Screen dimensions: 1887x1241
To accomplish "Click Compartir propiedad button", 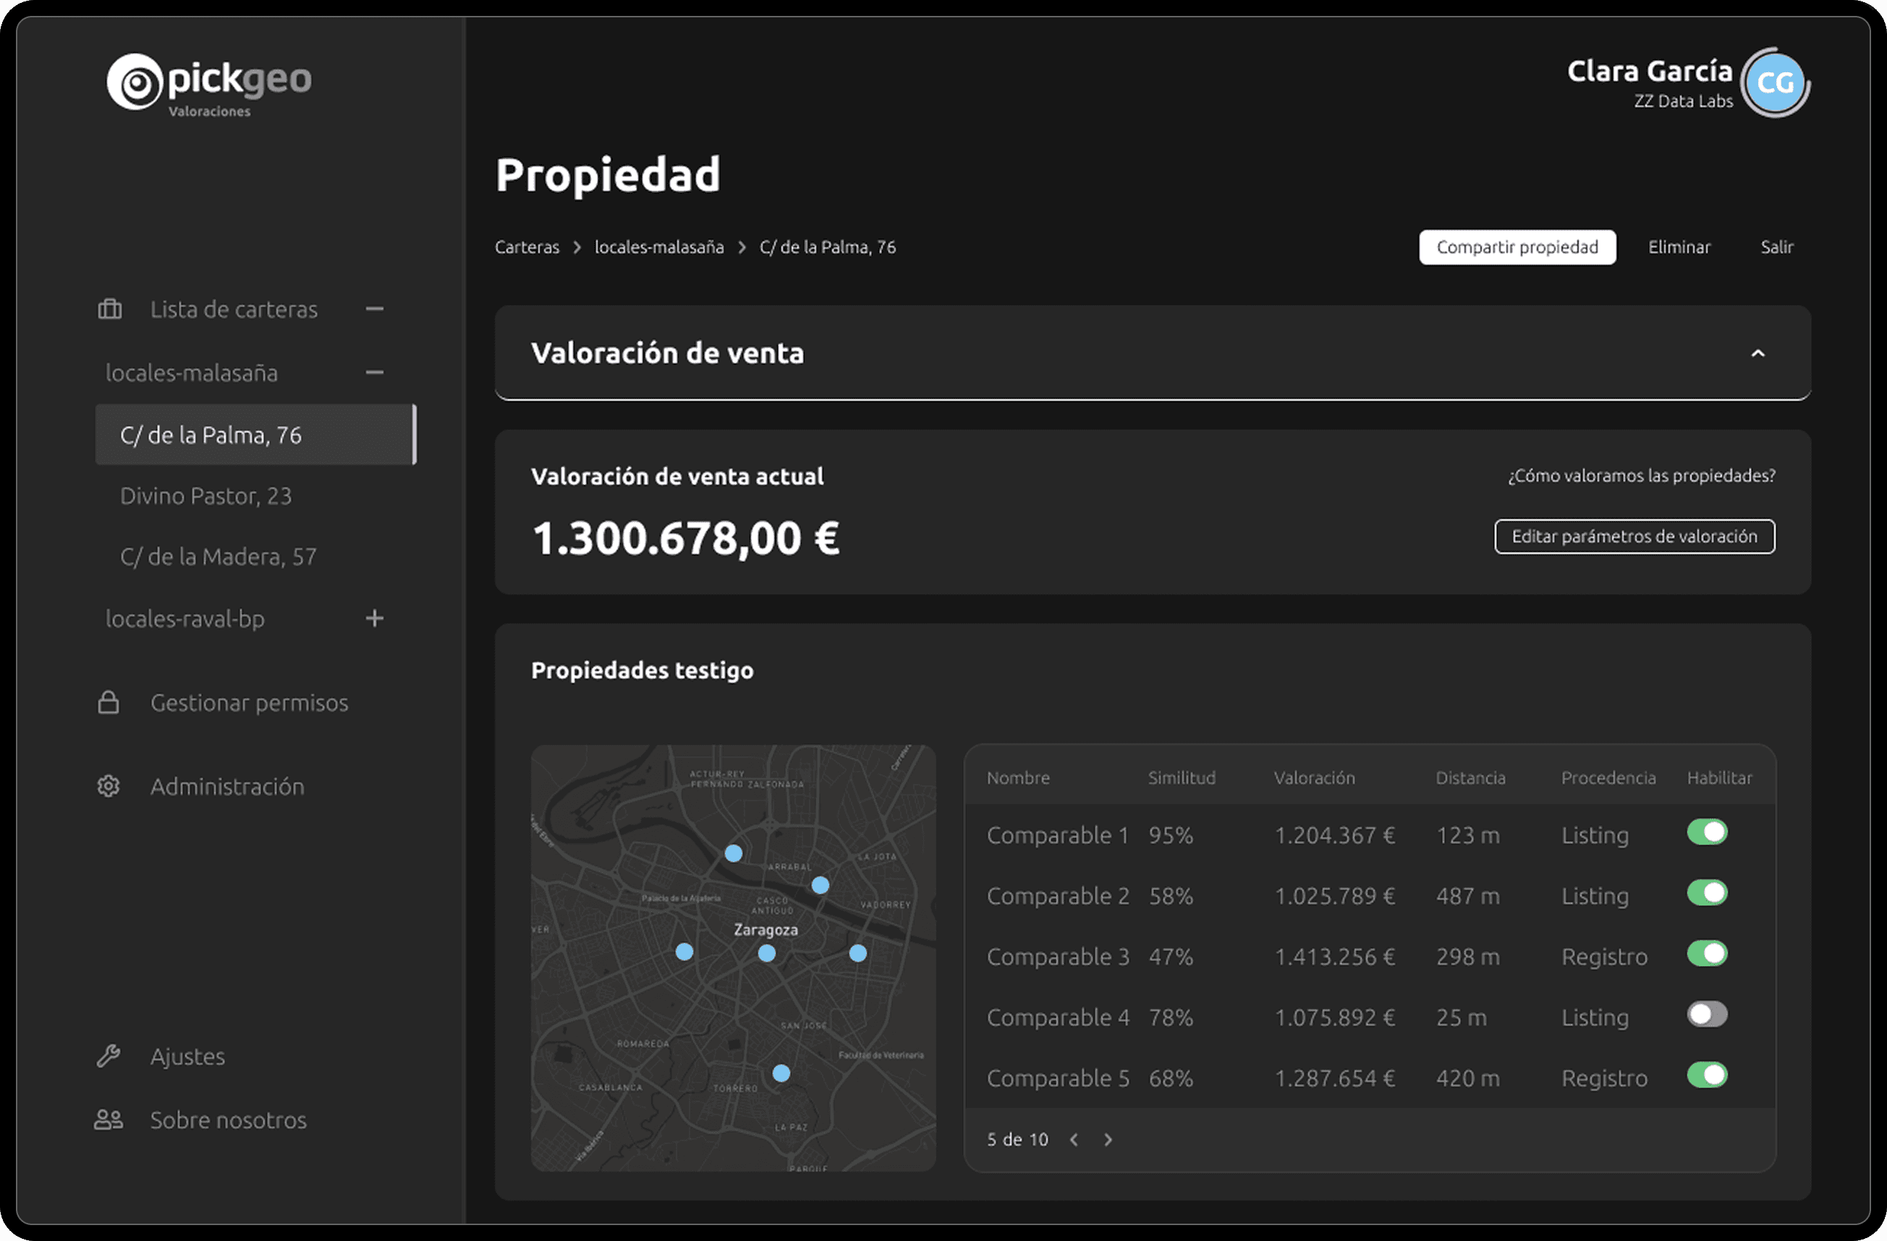I will click(1517, 247).
